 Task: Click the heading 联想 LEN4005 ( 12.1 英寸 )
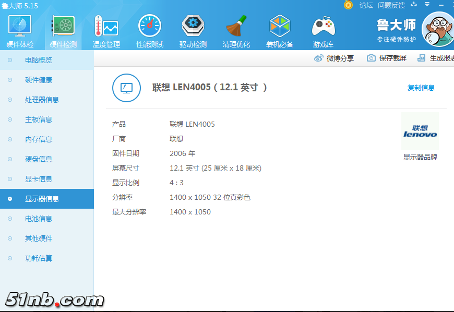coord(209,87)
